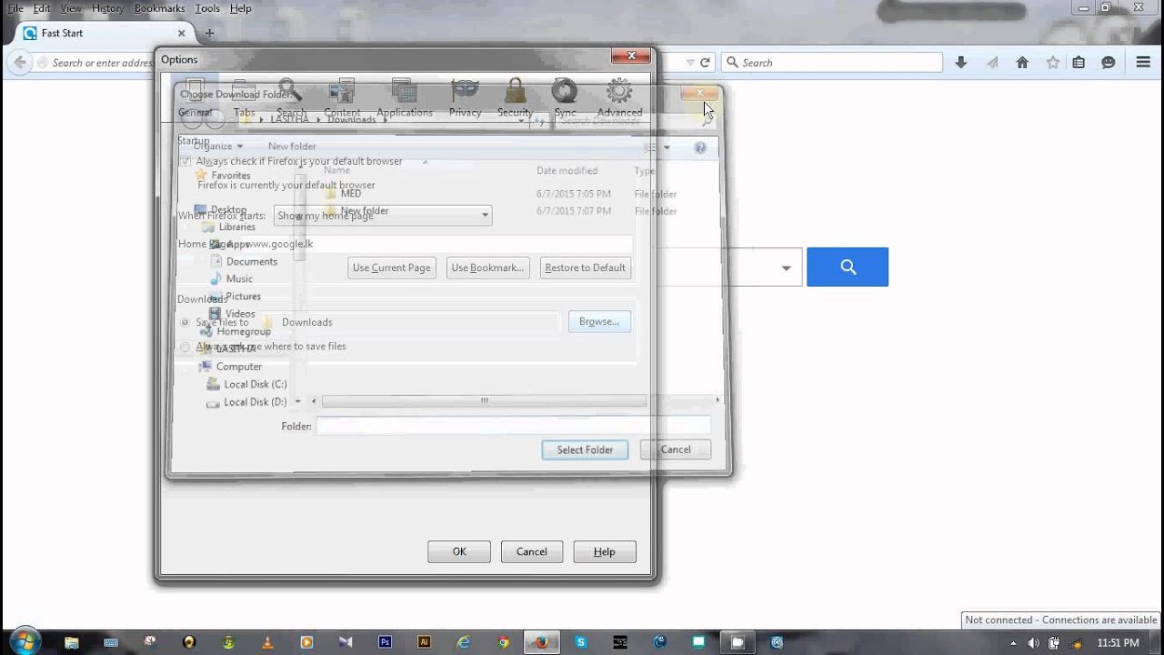Open Illustrator from the taskbar
Screen dimensions: 1164x655
pos(424,641)
